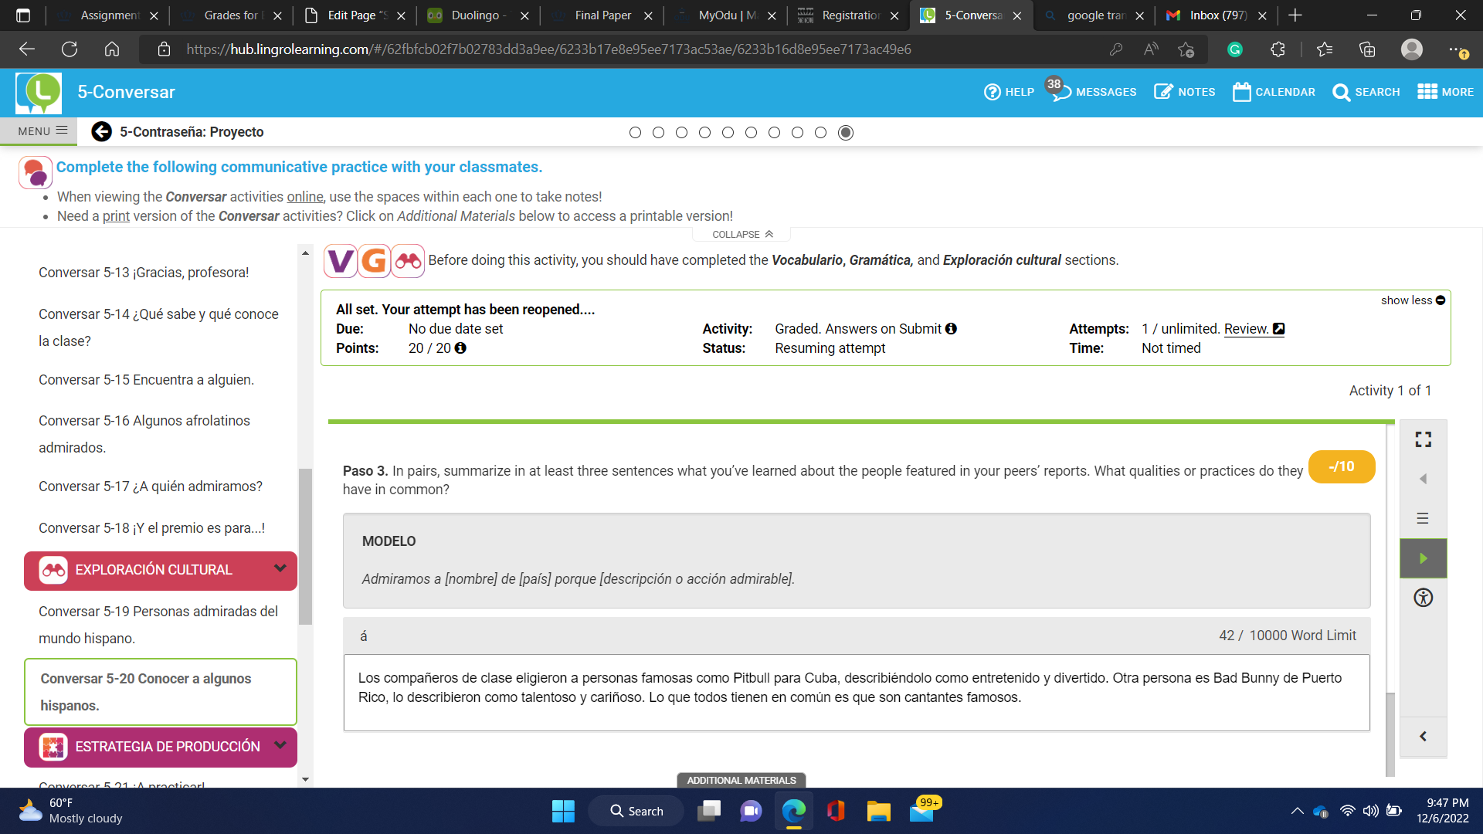Click the green next-arrow play button
This screenshot has height=834, width=1483.
click(1423, 558)
